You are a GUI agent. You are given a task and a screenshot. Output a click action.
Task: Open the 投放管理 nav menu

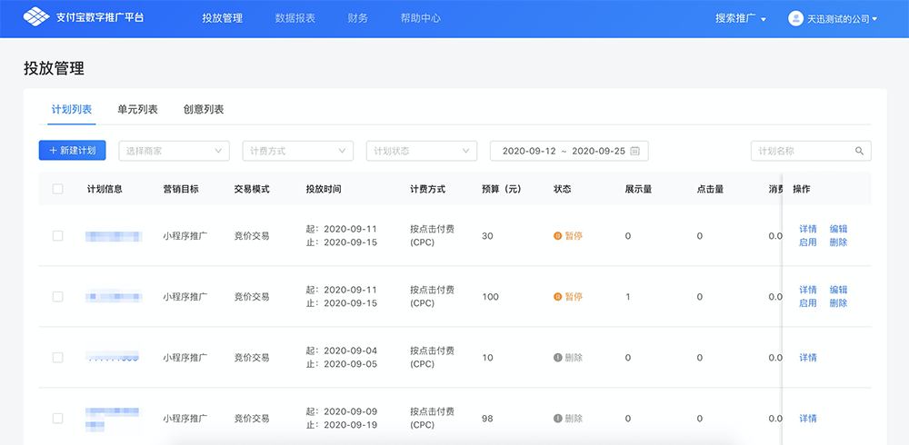click(222, 18)
